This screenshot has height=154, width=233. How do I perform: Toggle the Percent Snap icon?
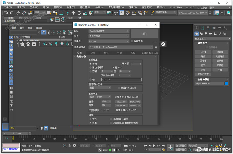pyautogui.click(x=140, y=13)
